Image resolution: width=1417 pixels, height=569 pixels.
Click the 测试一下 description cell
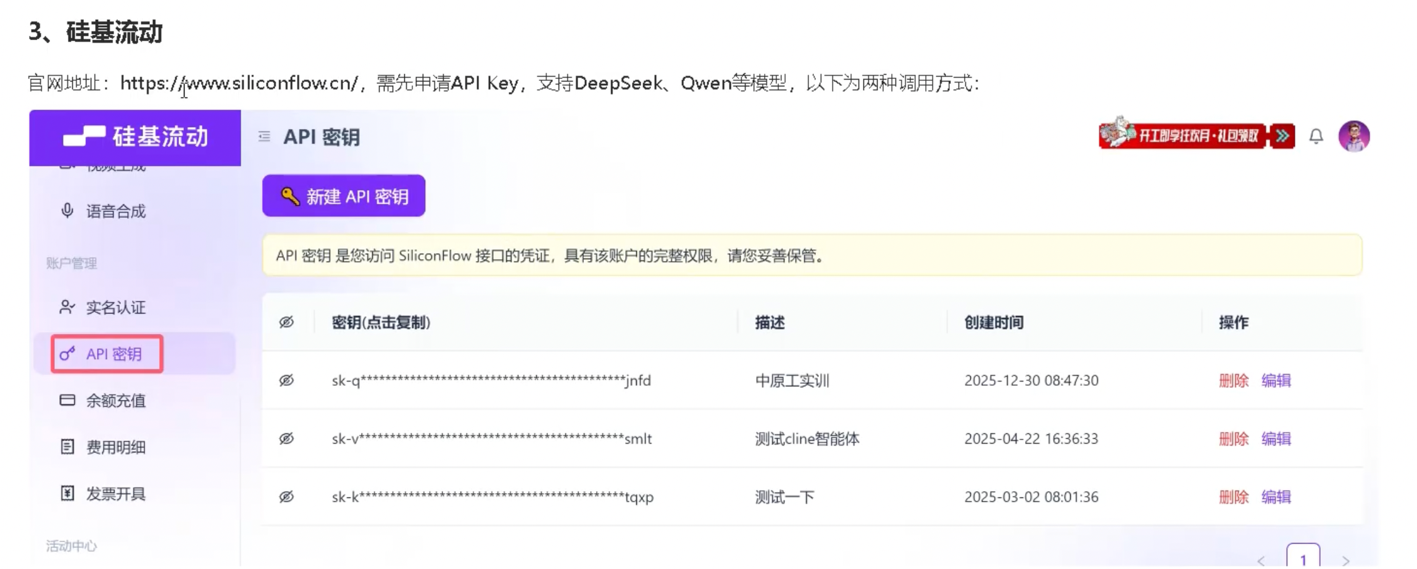[x=785, y=497]
